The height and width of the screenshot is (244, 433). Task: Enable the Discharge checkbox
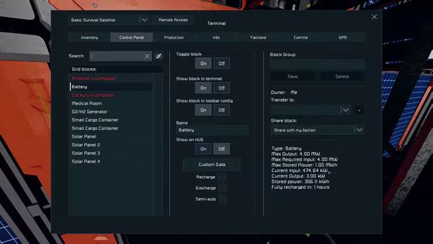click(223, 188)
